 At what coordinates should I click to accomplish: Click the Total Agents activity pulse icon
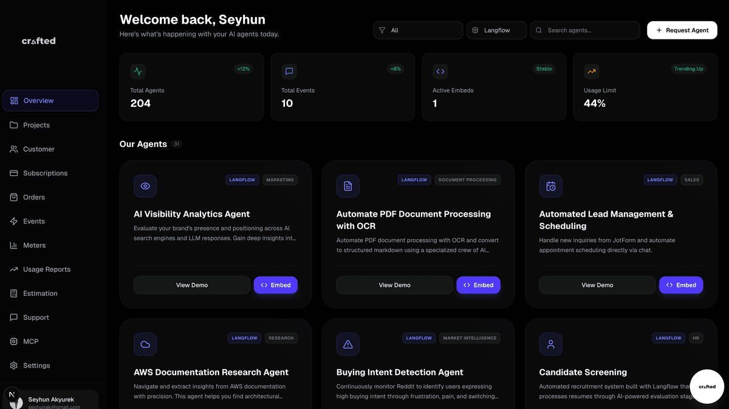click(x=138, y=72)
